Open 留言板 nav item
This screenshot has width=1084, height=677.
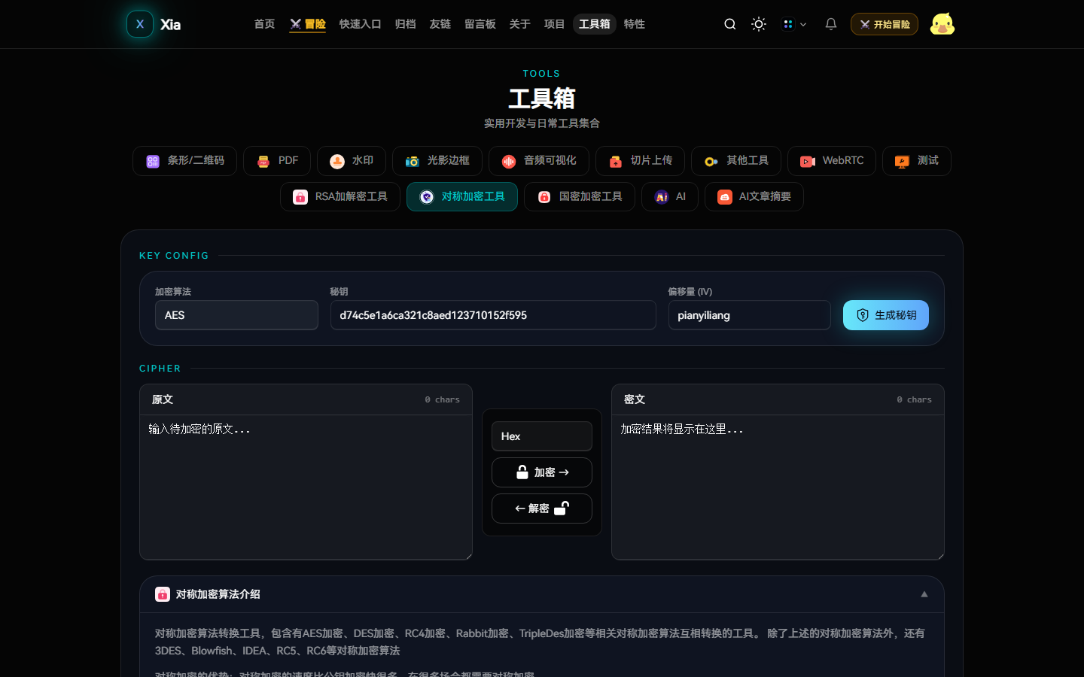(480, 24)
